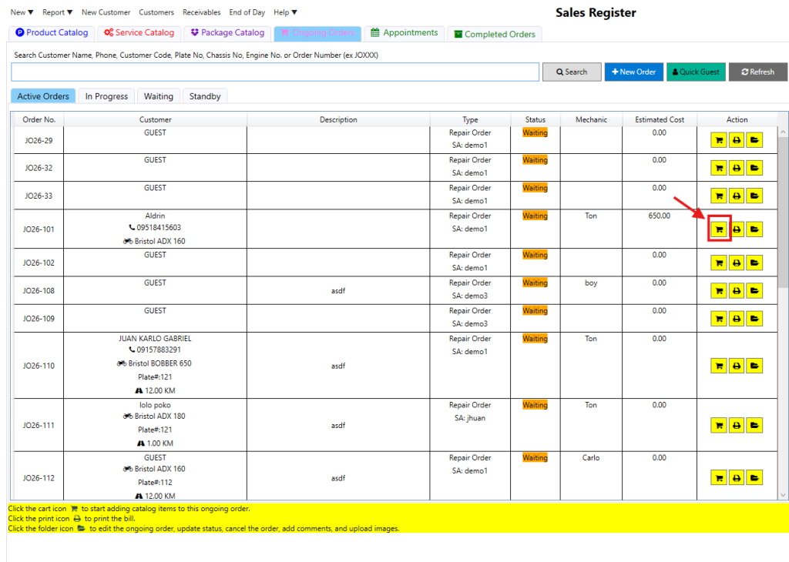Image resolution: width=789 pixels, height=562 pixels.
Task: Print bill for order JO26-108
Action: click(737, 291)
